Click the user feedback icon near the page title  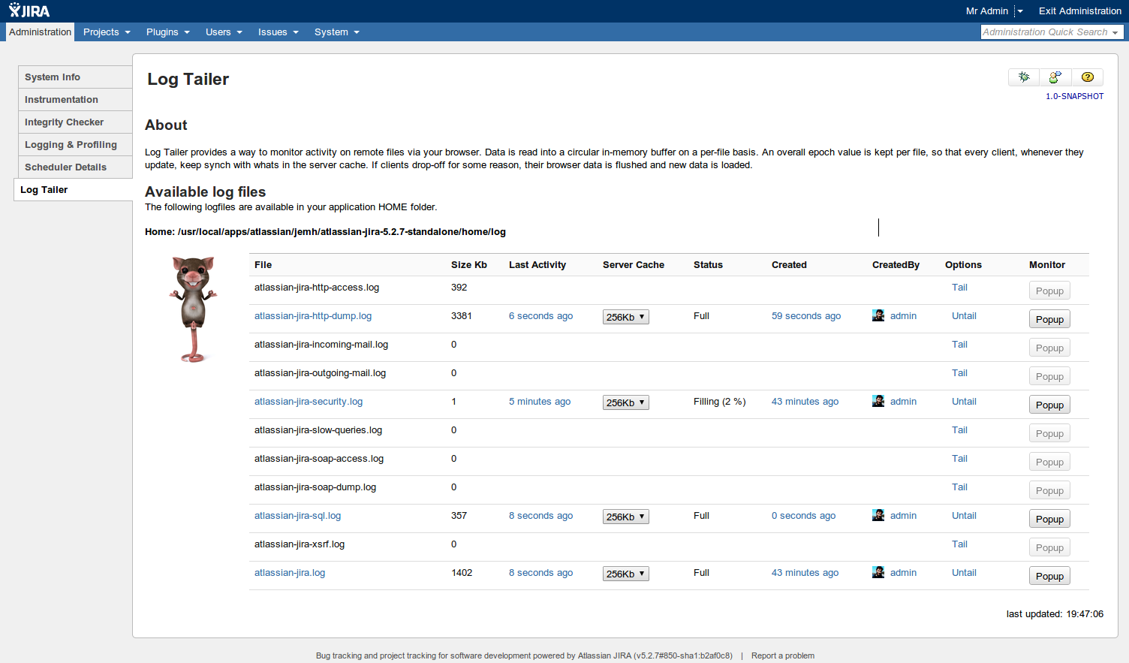tap(1055, 77)
